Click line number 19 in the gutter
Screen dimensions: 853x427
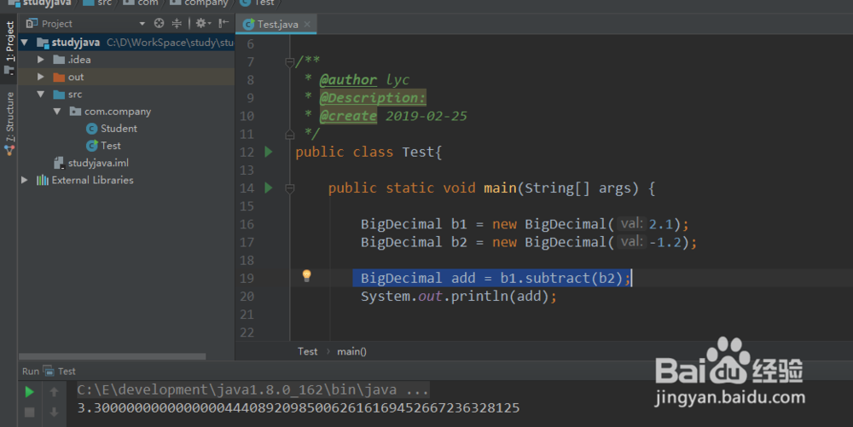pos(247,279)
